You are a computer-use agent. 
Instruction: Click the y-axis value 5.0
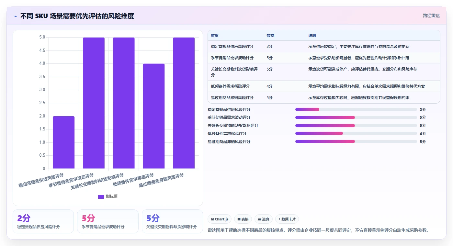pyautogui.click(x=42, y=37)
